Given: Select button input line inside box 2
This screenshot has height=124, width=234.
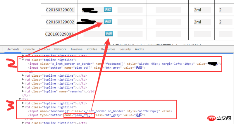Looking at the screenshot, I should coord(87,68).
